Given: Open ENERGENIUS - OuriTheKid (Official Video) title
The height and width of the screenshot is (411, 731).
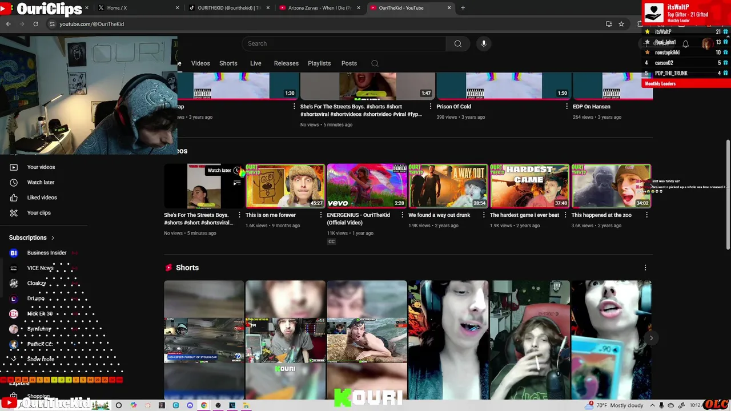Looking at the screenshot, I should click(x=358, y=219).
